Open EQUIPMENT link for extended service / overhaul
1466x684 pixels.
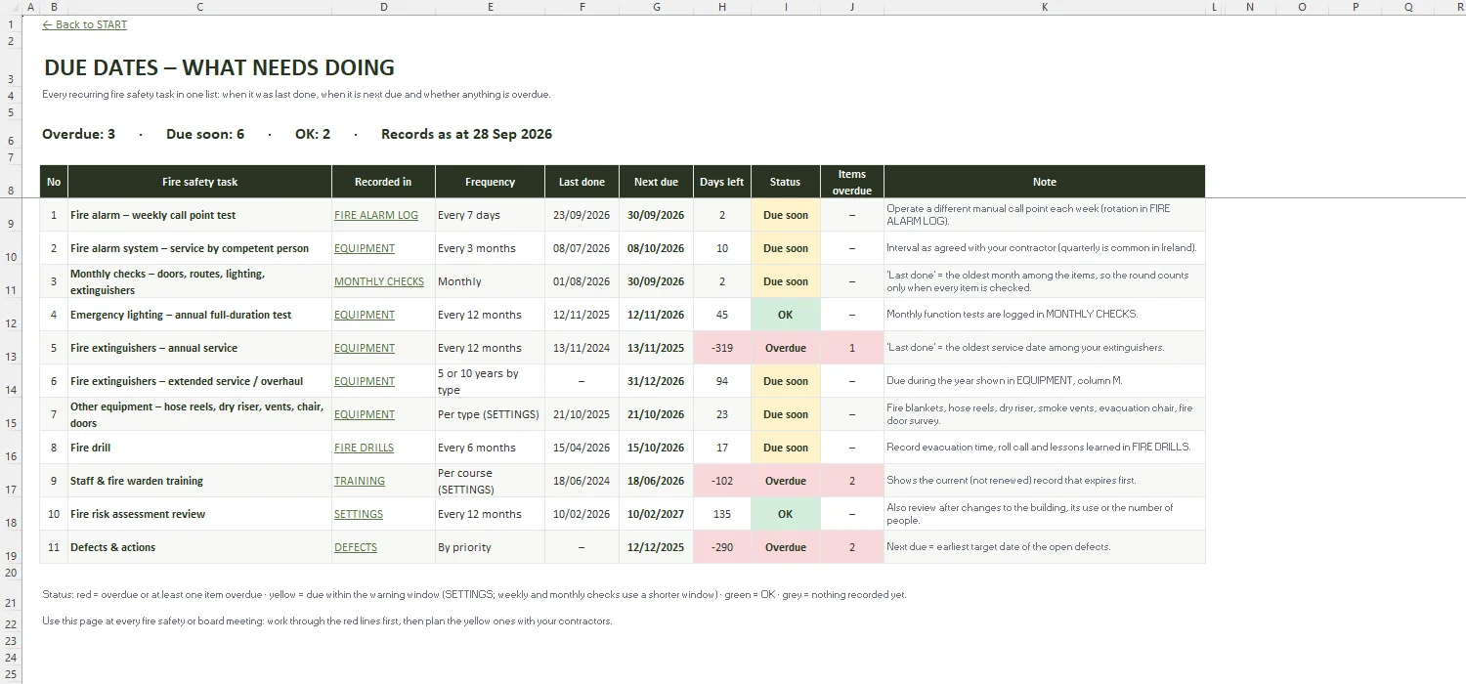[x=365, y=381]
